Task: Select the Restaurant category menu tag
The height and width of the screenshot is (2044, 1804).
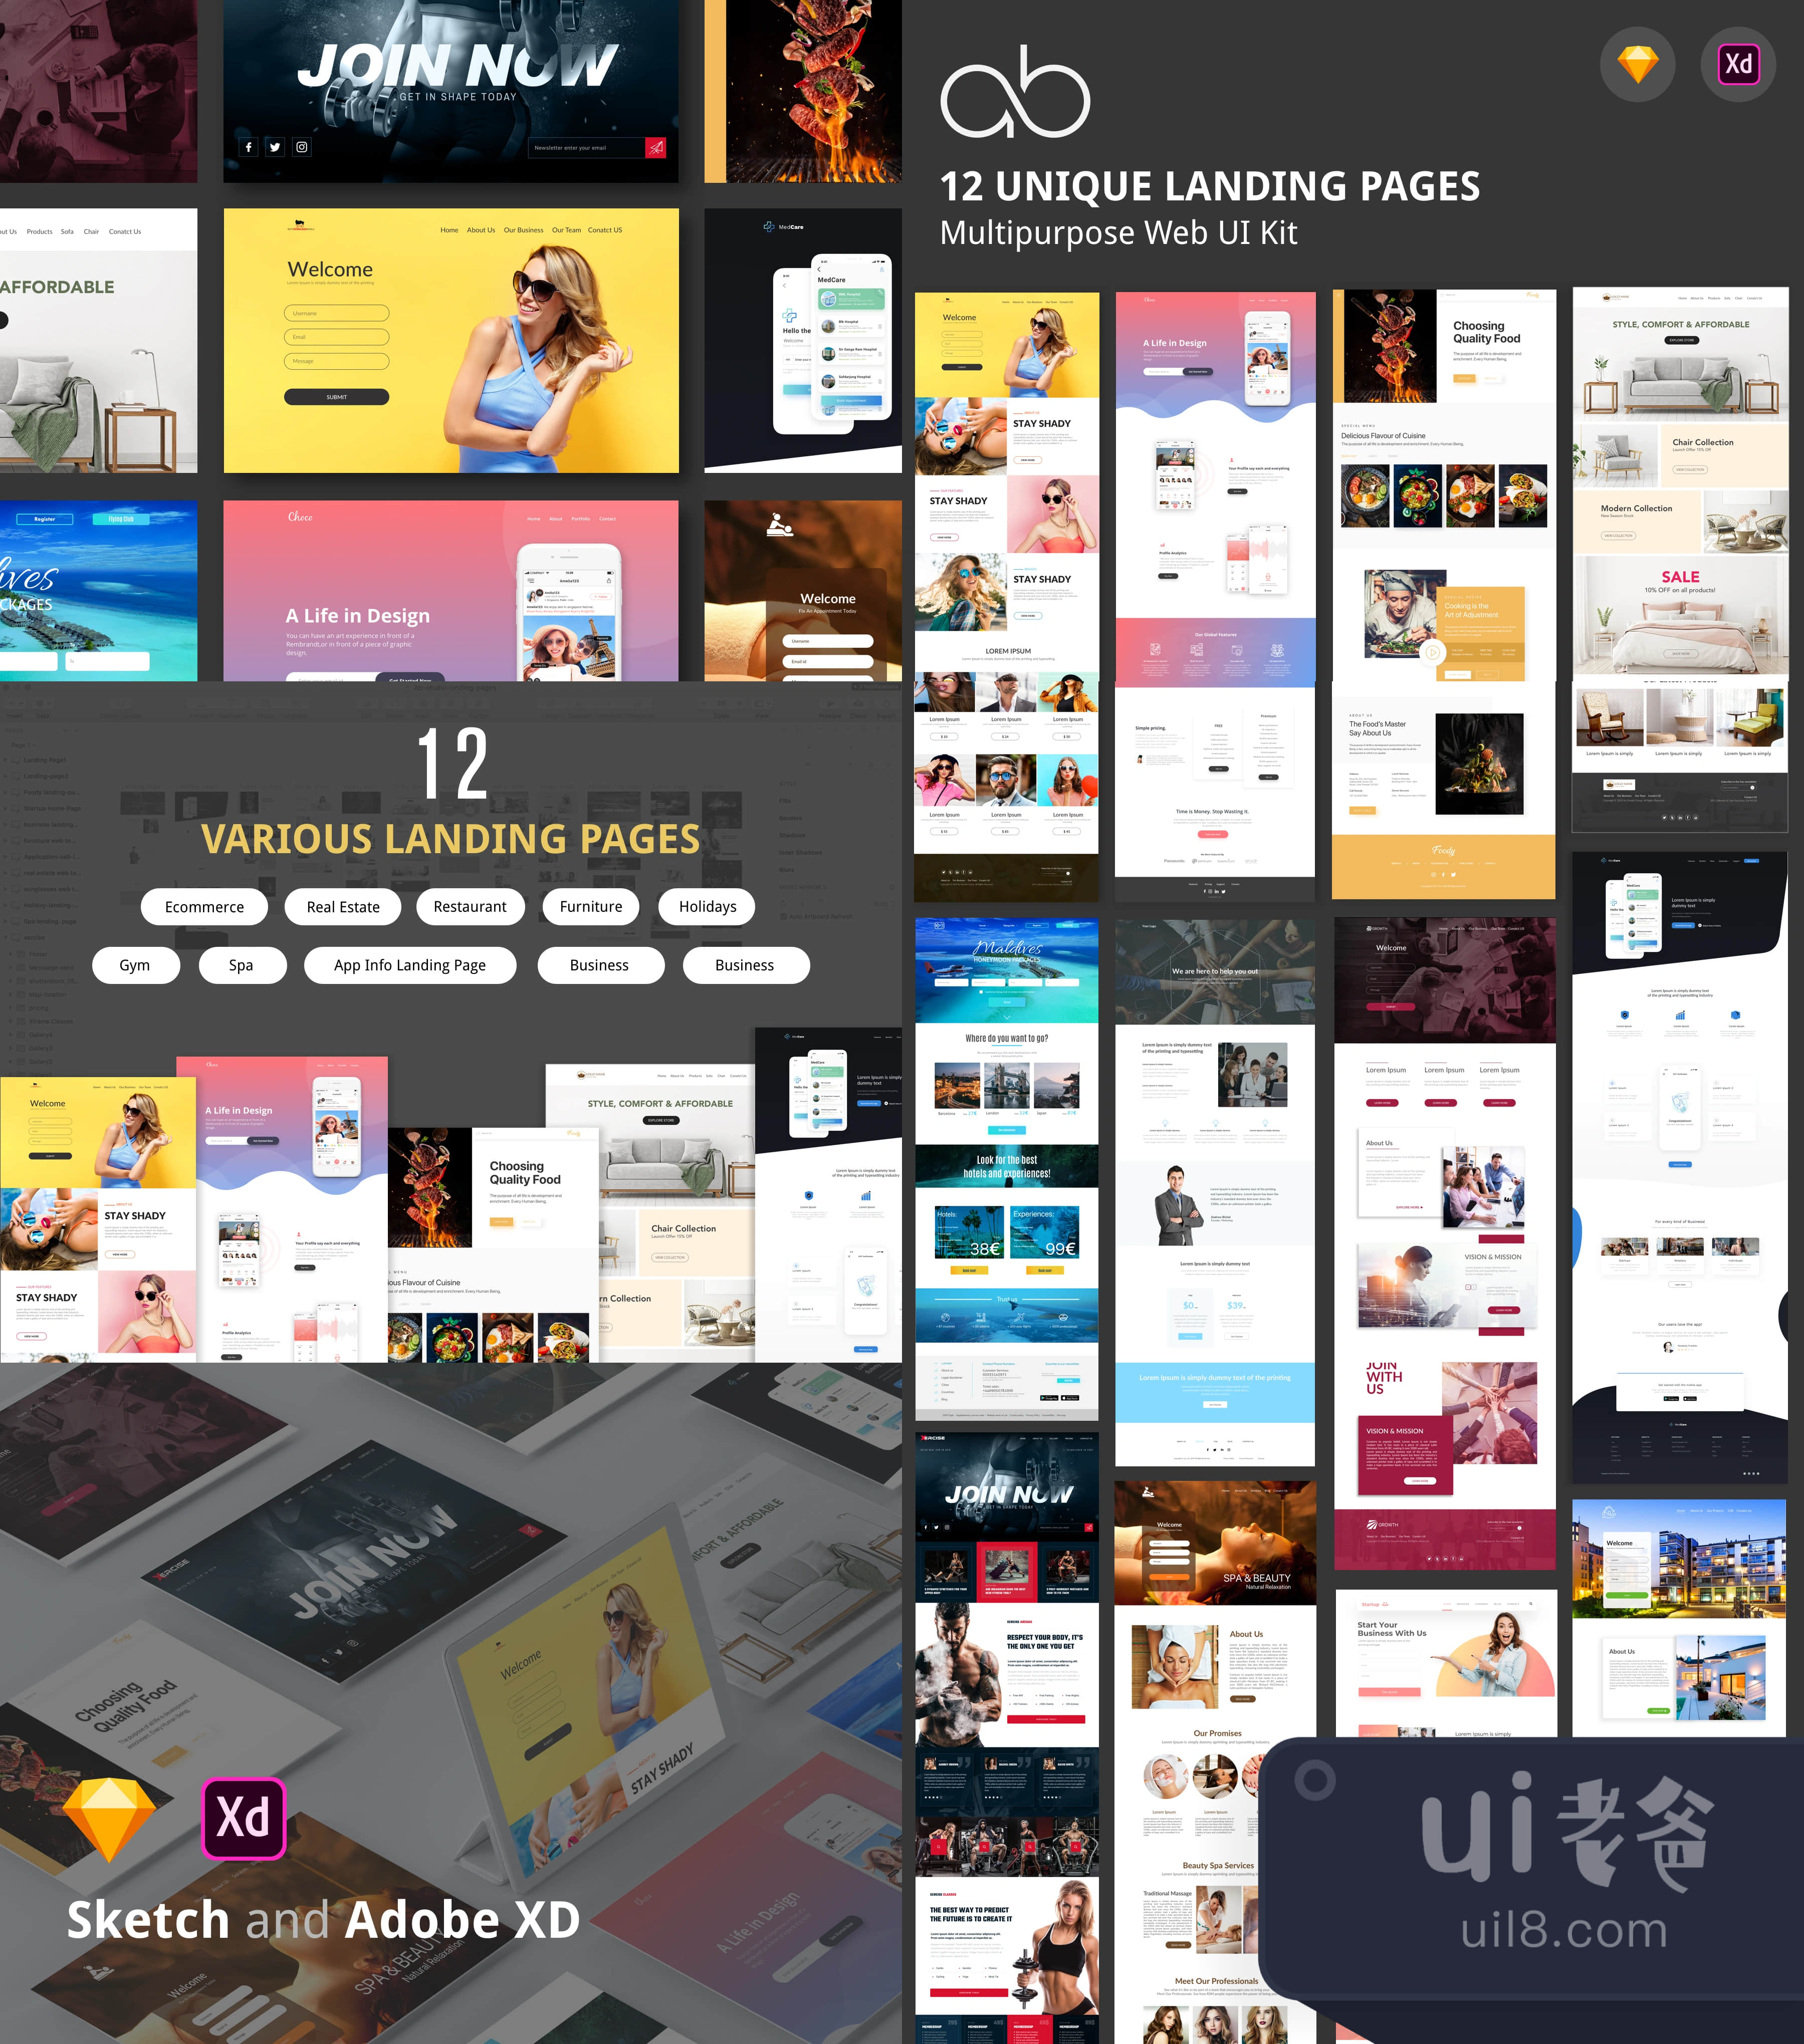Action: 469,905
